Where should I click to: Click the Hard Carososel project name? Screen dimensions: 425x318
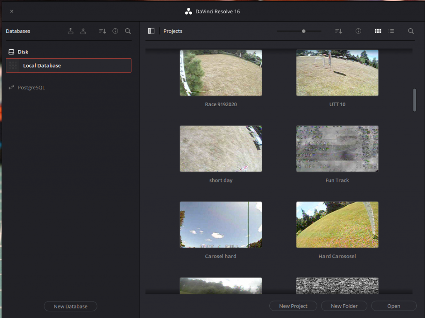(337, 256)
